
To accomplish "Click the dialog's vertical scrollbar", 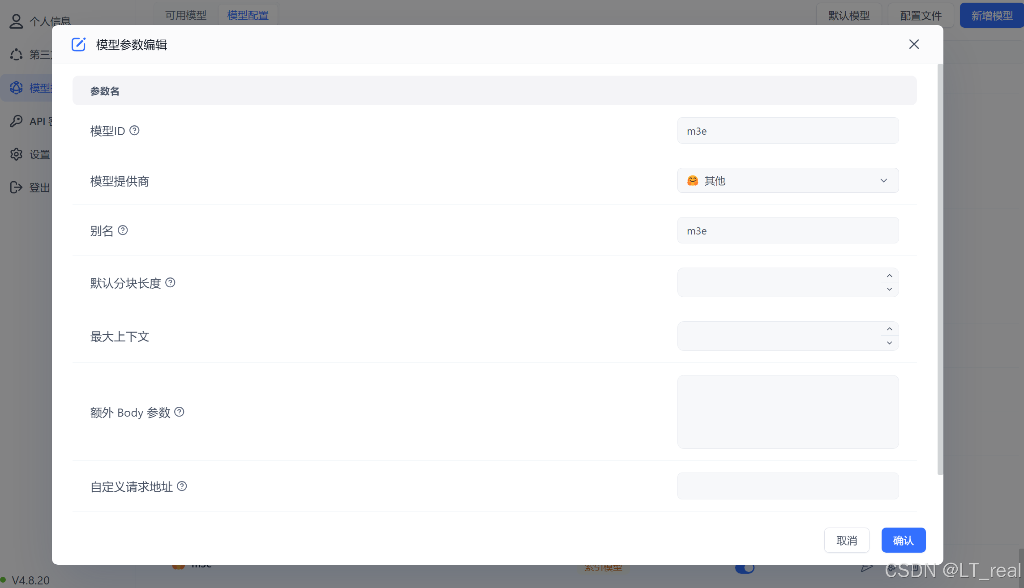I will tap(940, 268).
